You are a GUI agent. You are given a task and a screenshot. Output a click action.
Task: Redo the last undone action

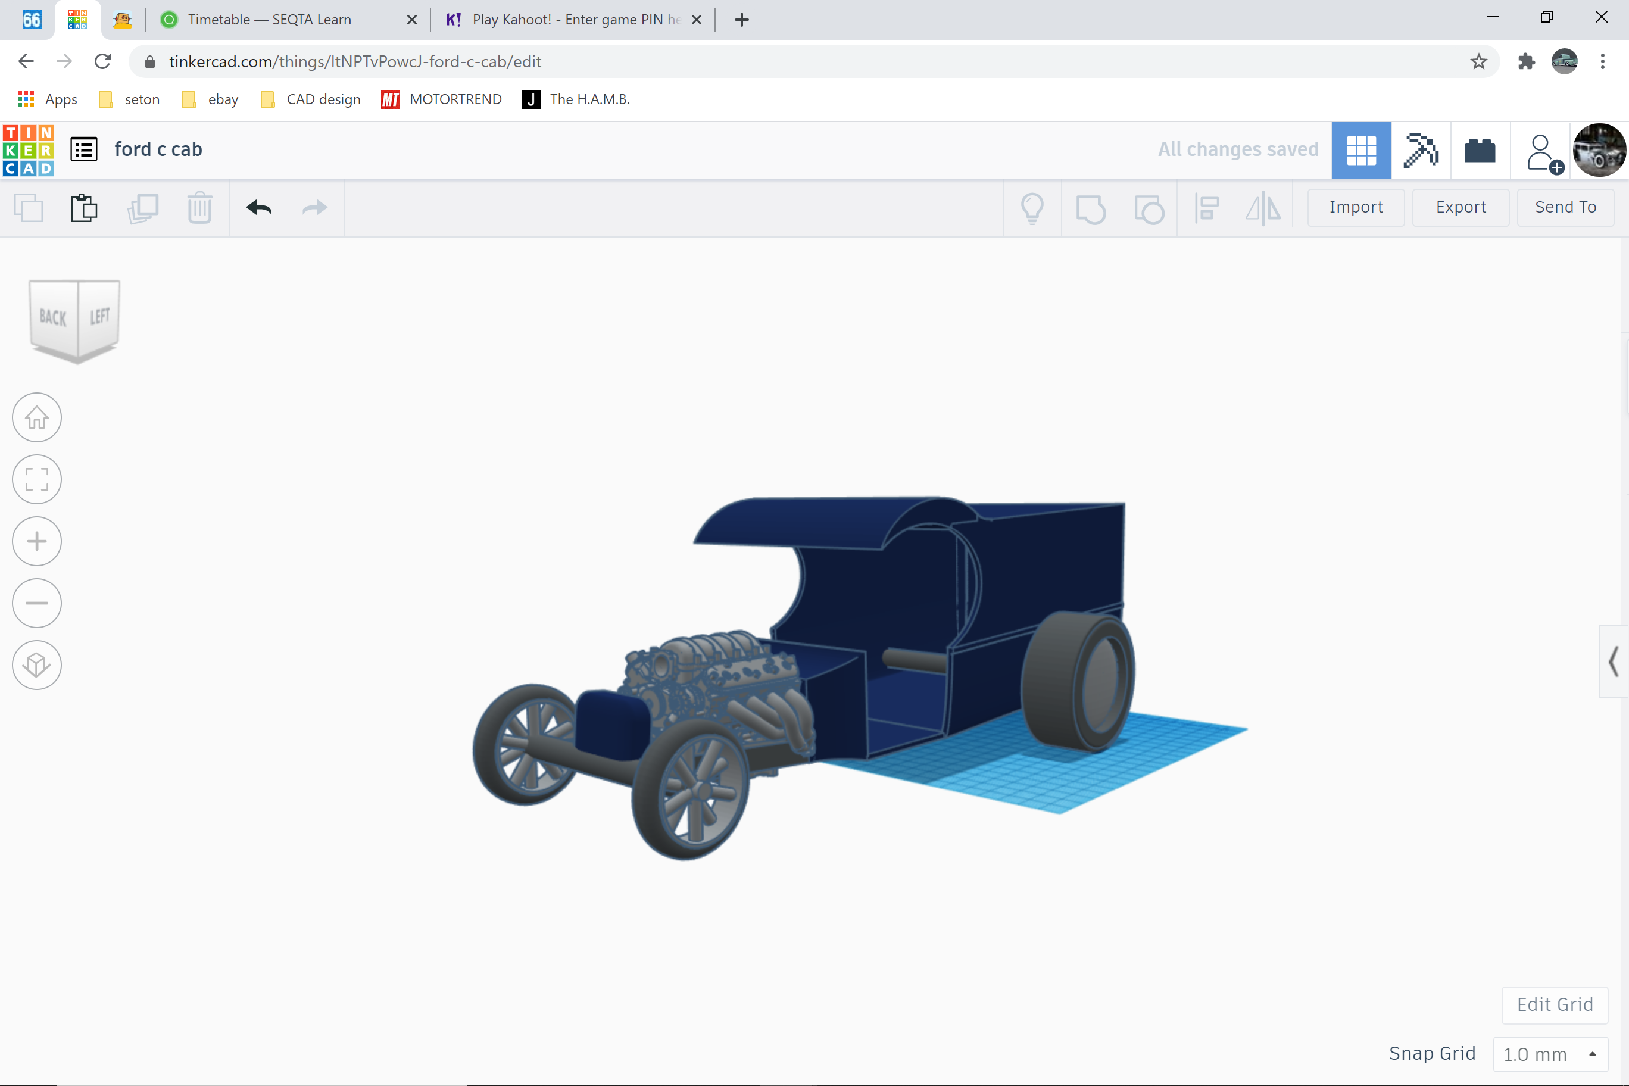point(315,208)
